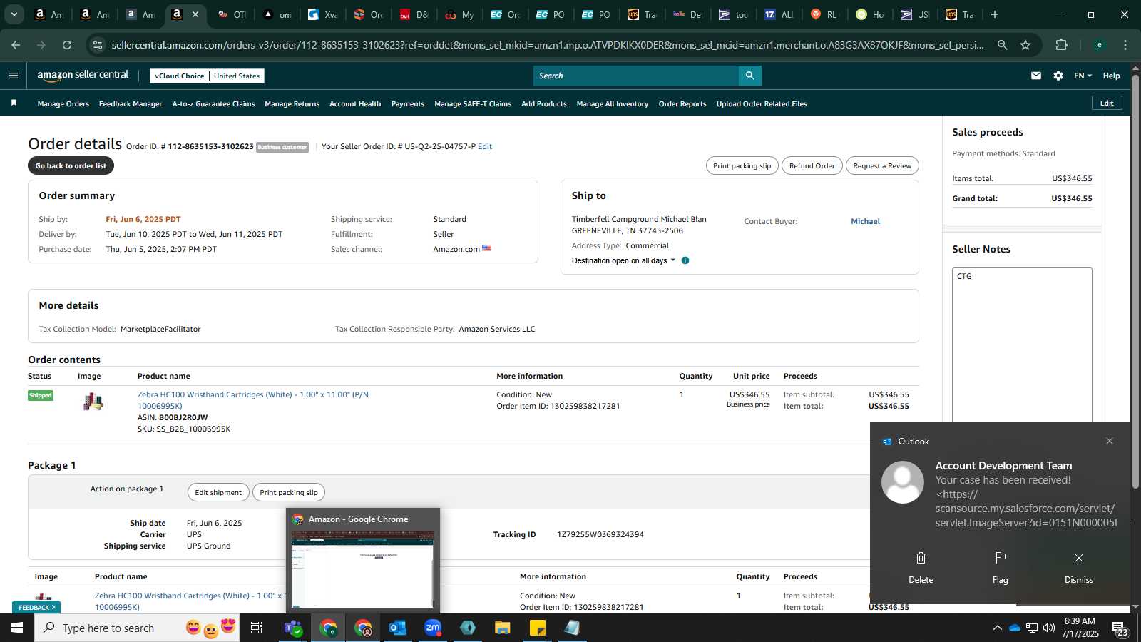Open Manage Returns menu item
The height and width of the screenshot is (642, 1141).
coord(292,103)
